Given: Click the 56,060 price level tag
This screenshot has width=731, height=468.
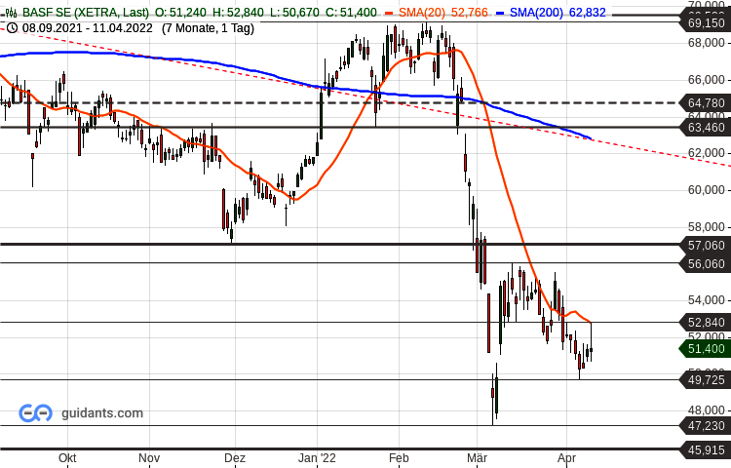Looking at the screenshot, I should tap(706, 264).
